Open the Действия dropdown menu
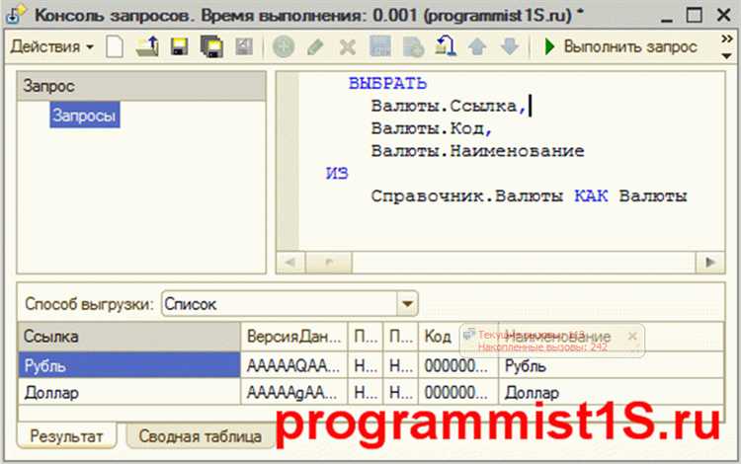Viewport: 741px width, 464px height. pos(52,46)
